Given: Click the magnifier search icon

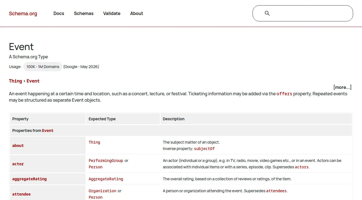Looking at the screenshot, I should 267,13.
